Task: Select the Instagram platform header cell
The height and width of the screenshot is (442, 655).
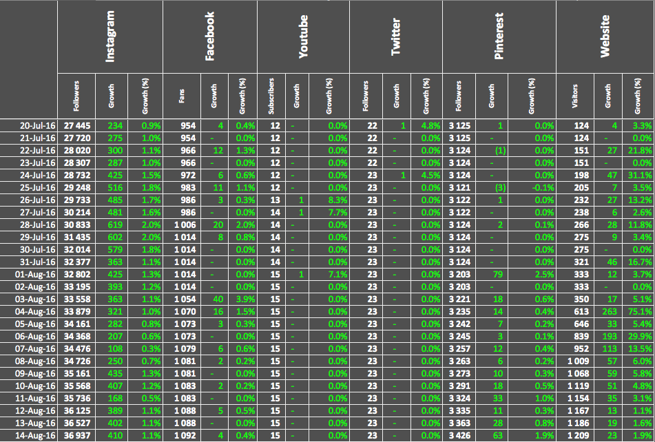Action: 110,36
